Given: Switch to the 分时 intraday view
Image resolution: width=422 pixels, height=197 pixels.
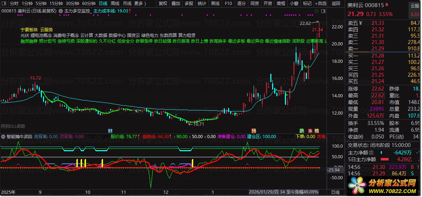Looking at the screenshot, I should pos(14,4).
